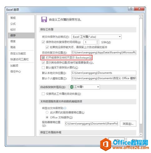This screenshot has width=151, height=153.
Task: Click scrollbar down arrow icon
Action: point(141,134)
